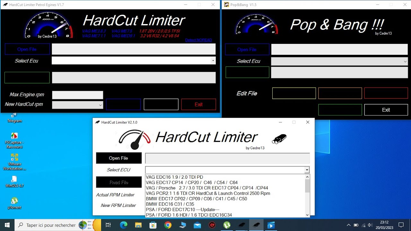Select the µTorrent desktop shortcut
Viewport: 411px width, 231px height.
[14, 203]
